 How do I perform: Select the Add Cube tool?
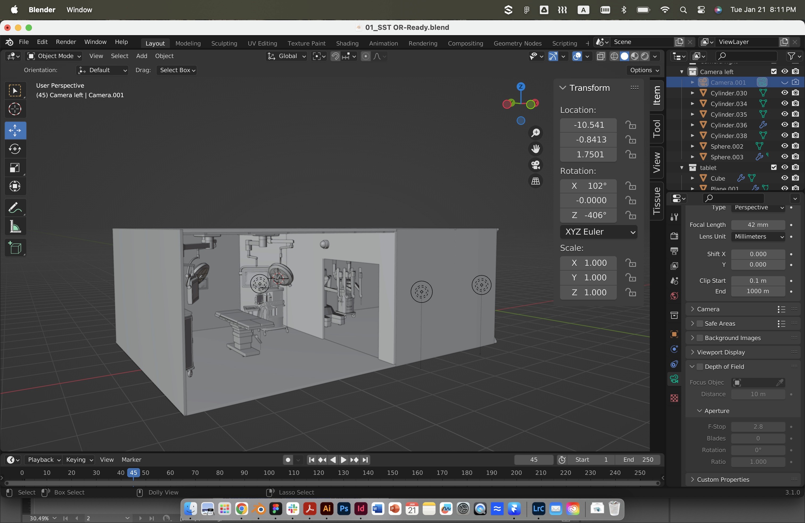[15, 248]
